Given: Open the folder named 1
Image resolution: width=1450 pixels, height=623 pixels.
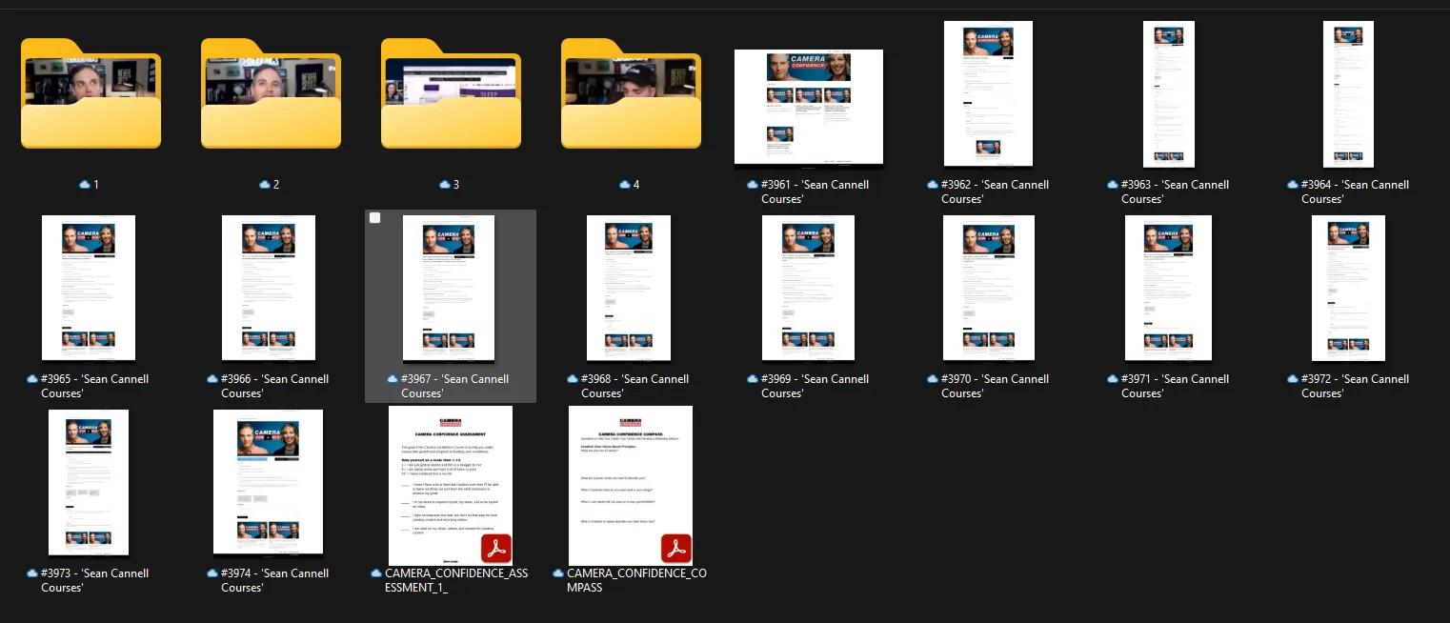Looking at the screenshot, I should pos(91,95).
